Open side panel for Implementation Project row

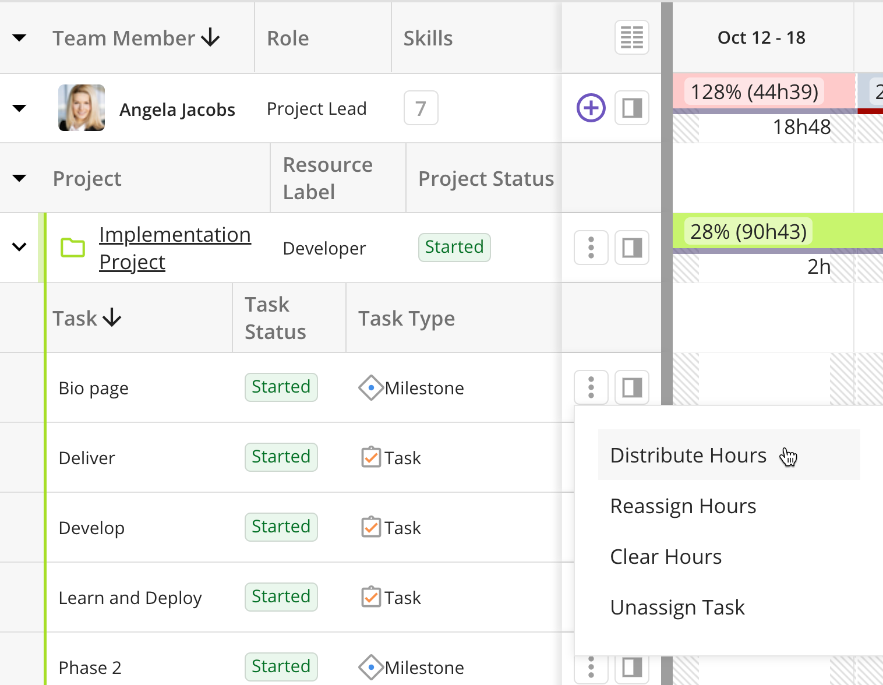(631, 248)
